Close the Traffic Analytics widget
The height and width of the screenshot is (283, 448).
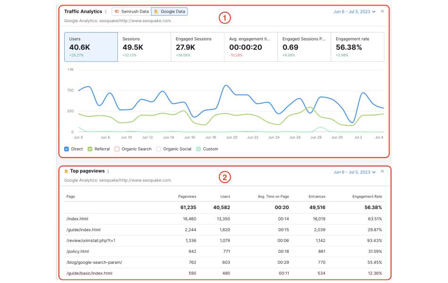382,11
